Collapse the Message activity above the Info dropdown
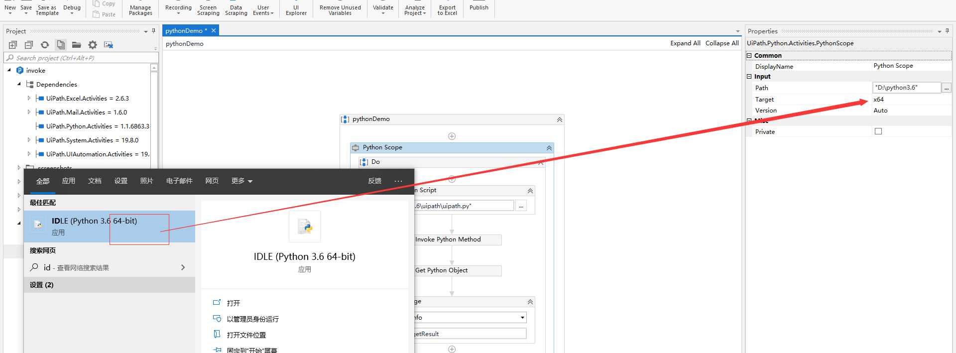 pyautogui.click(x=530, y=302)
